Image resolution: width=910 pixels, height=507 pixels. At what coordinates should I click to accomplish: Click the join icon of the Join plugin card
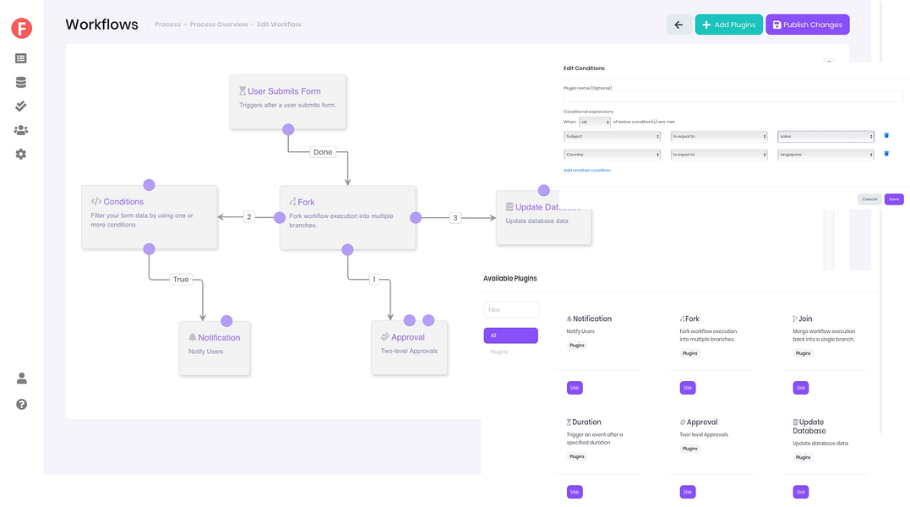click(x=795, y=319)
